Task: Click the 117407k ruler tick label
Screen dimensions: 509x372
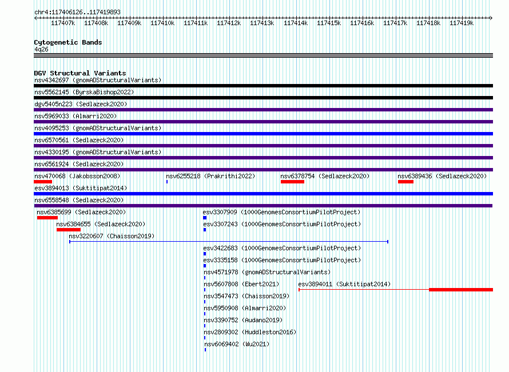Action: pyautogui.click(x=63, y=23)
